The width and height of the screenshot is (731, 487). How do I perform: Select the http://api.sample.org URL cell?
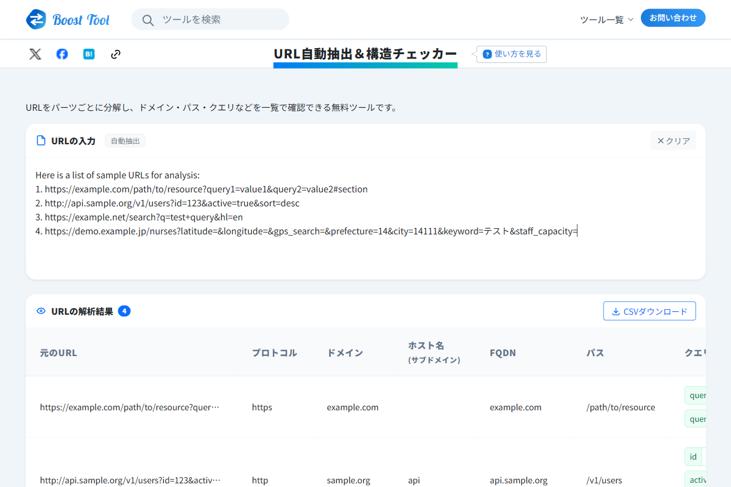pos(130,480)
